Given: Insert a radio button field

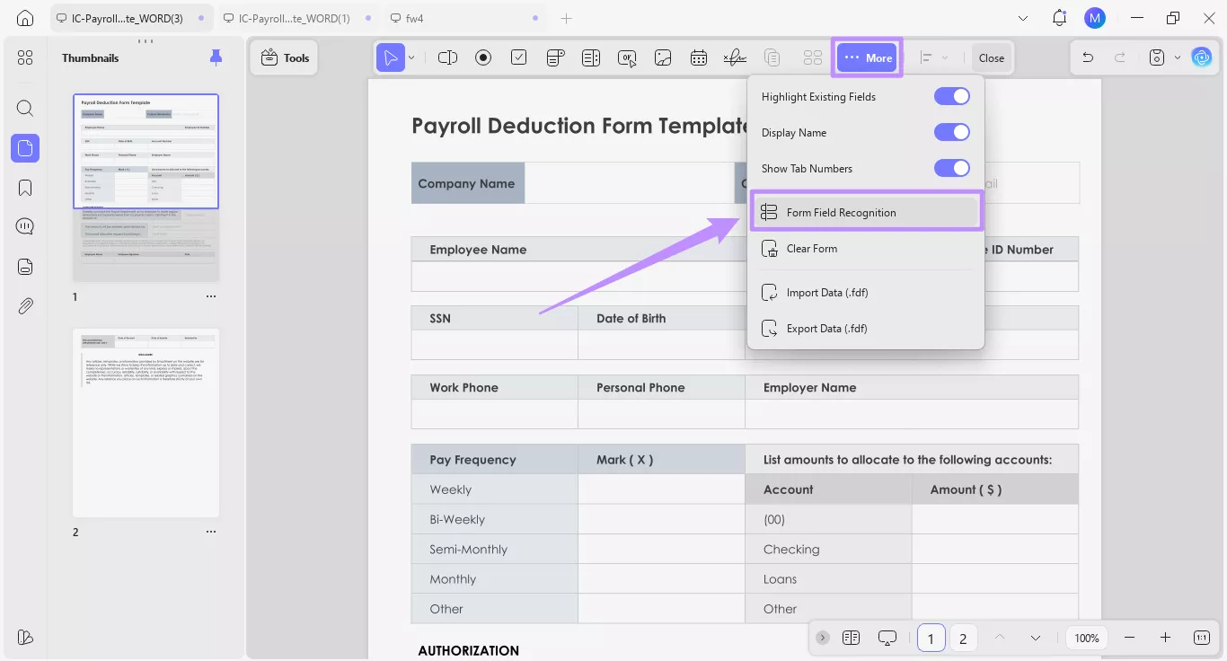Looking at the screenshot, I should coord(483,57).
